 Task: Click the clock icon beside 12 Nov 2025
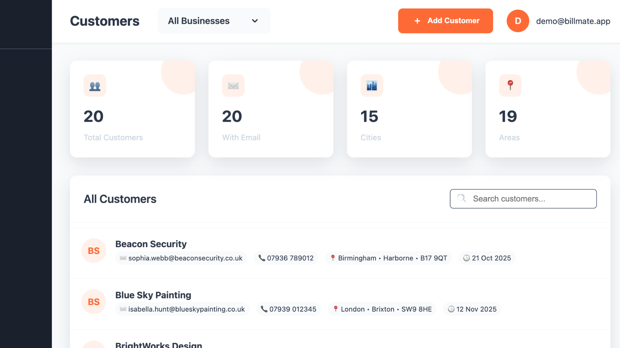pyautogui.click(x=451, y=309)
